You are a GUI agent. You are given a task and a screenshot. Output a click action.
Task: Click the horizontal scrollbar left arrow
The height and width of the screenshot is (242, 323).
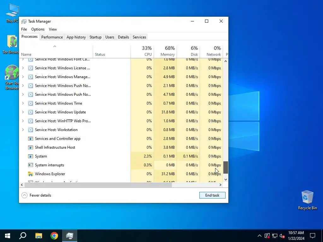tap(22, 185)
